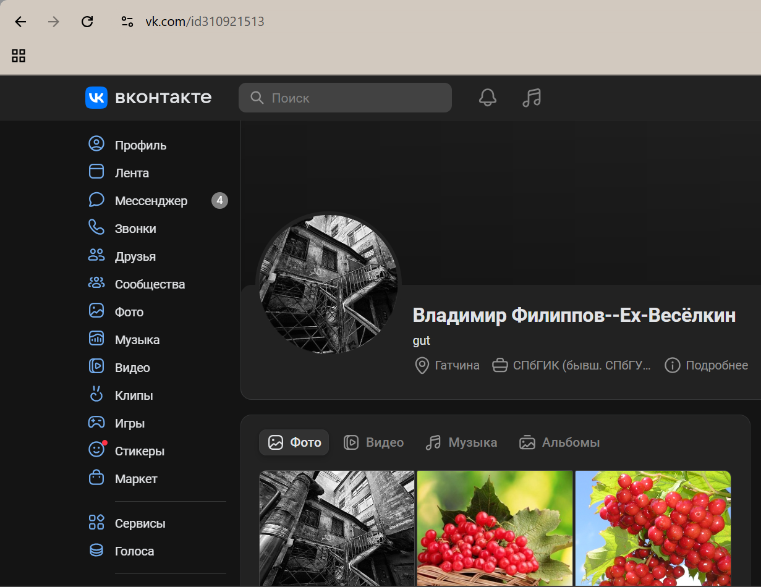Image resolution: width=761 pixels, height=587 pixels.
Task: Click the СПбГИК workplace link
Action: 572,365
